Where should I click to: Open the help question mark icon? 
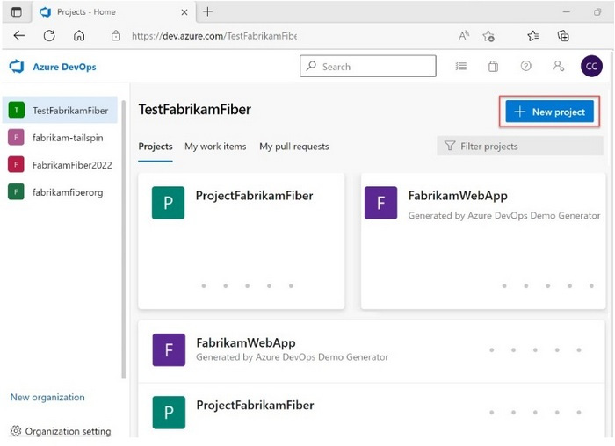525,66
